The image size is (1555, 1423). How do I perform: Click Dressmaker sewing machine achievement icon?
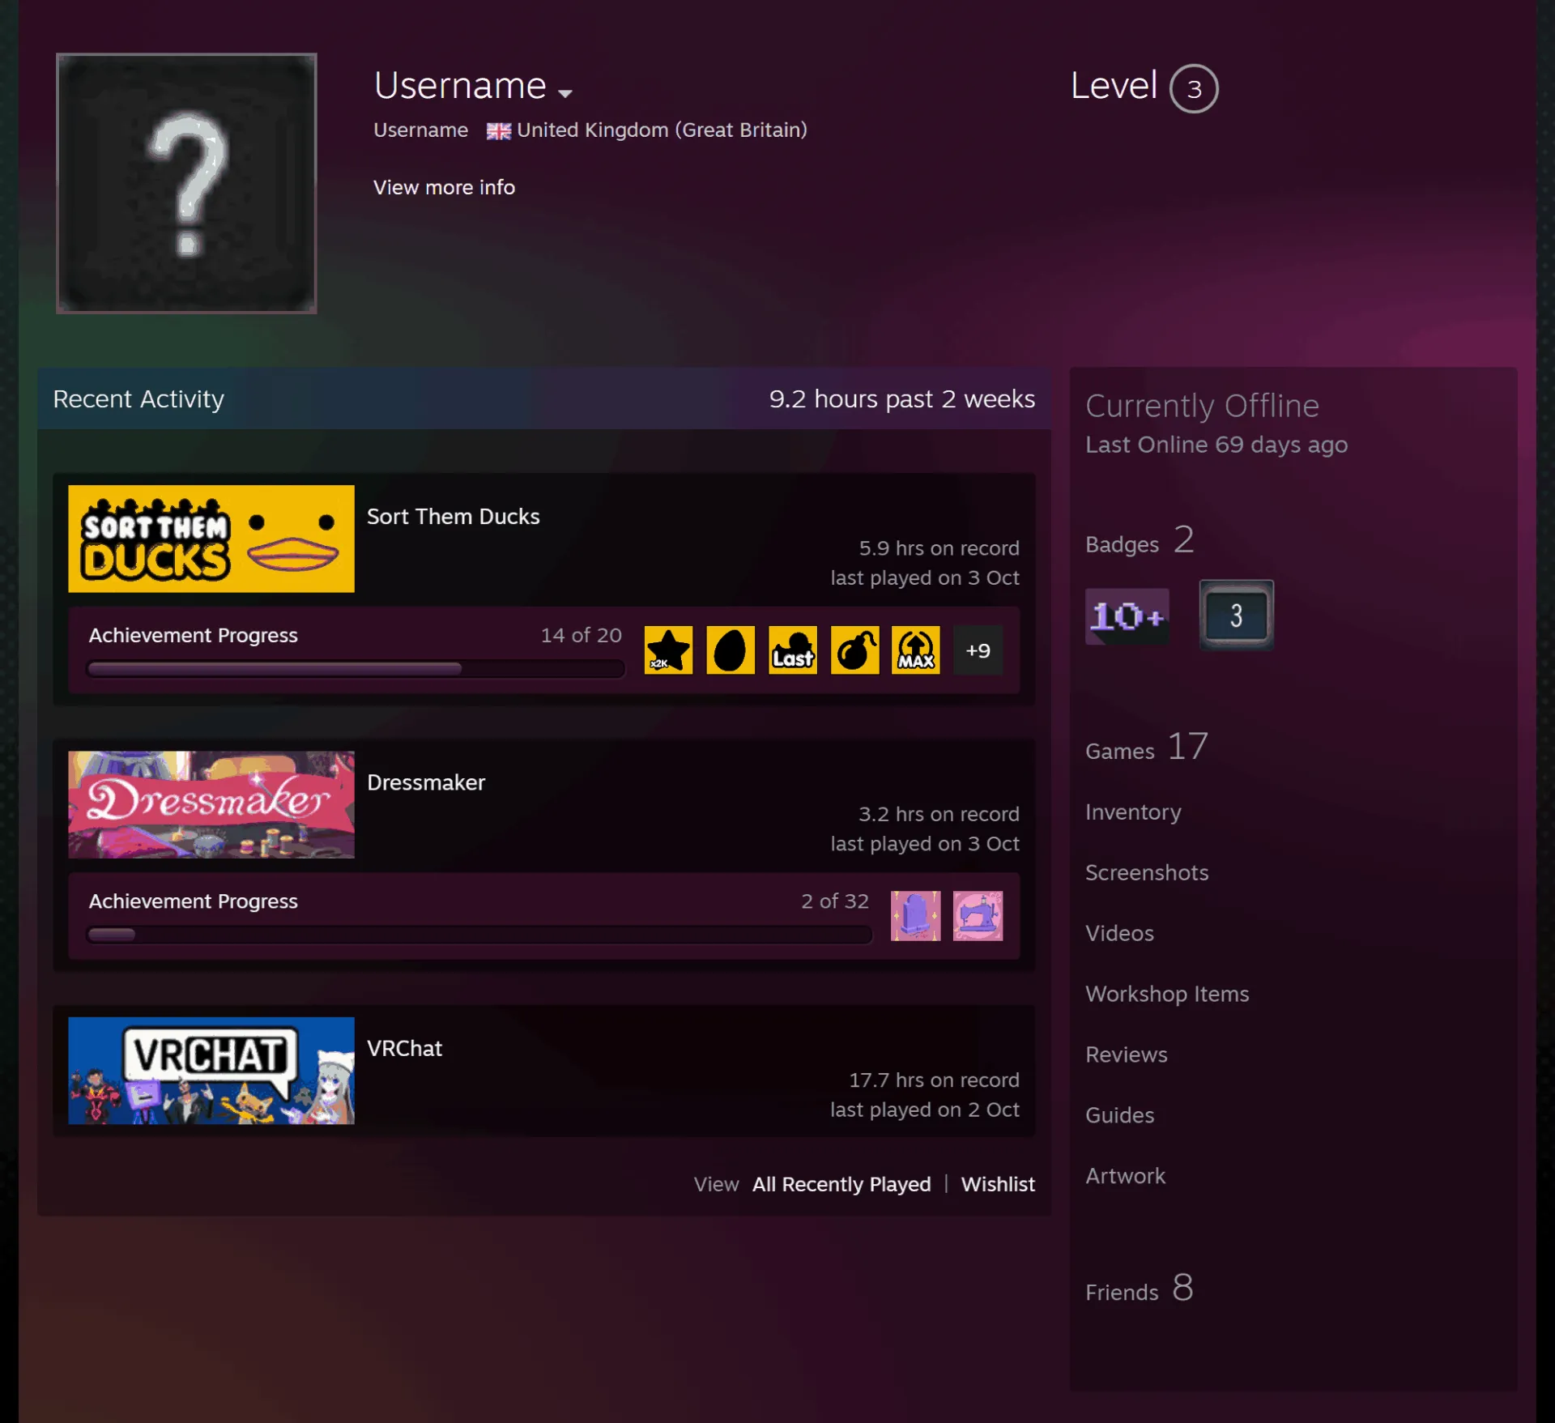[x=978, y=916]
